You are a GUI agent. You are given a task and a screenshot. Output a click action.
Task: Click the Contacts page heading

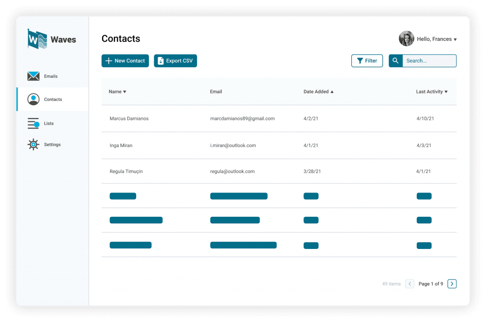pos(121,39)
